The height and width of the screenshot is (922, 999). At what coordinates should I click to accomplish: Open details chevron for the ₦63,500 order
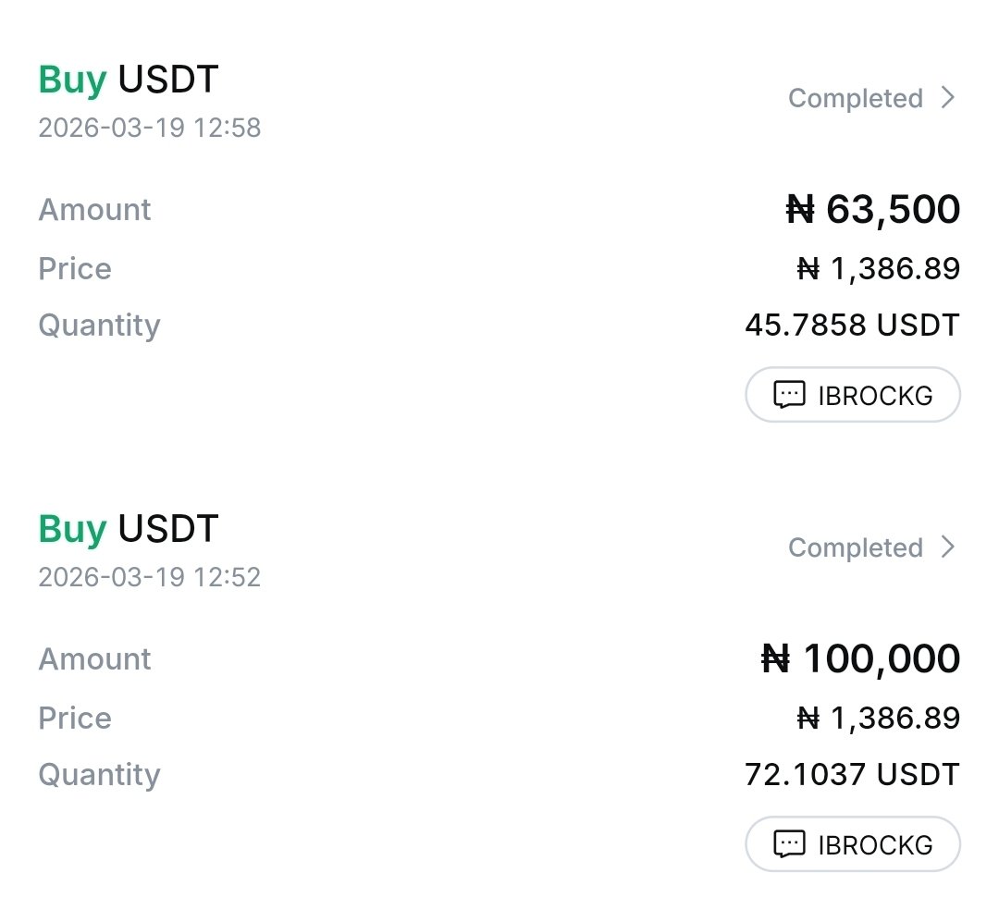947,98
